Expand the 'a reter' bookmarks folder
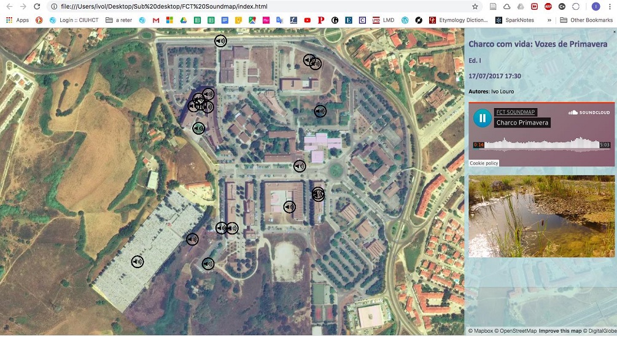Viewport: 617px width, 337px height. [118, 20]
